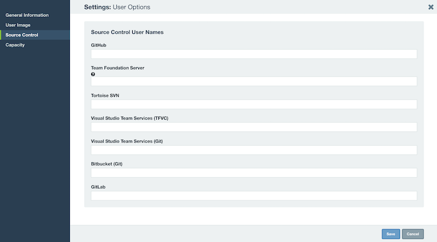Click the GitHub field label
Image resolution: width=437 pixels, height=242 pixels.
point(98,45)
